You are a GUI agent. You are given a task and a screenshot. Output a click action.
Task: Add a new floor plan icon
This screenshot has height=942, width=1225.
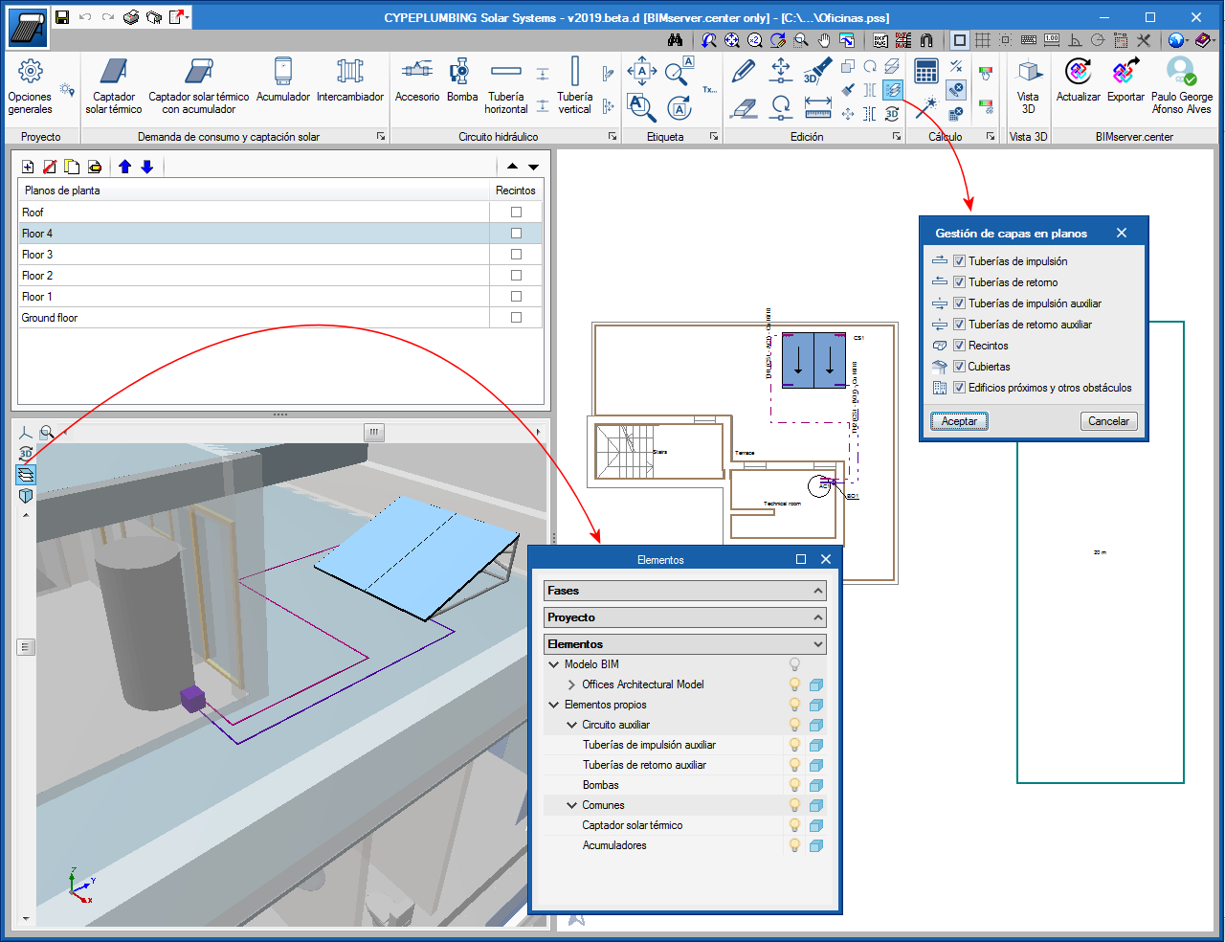pos(28,167)
